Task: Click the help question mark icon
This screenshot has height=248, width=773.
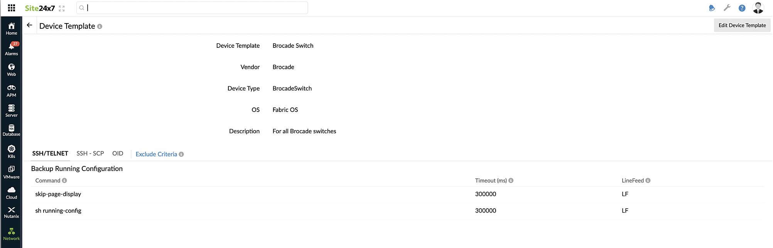Action: [x=742, y=8]
